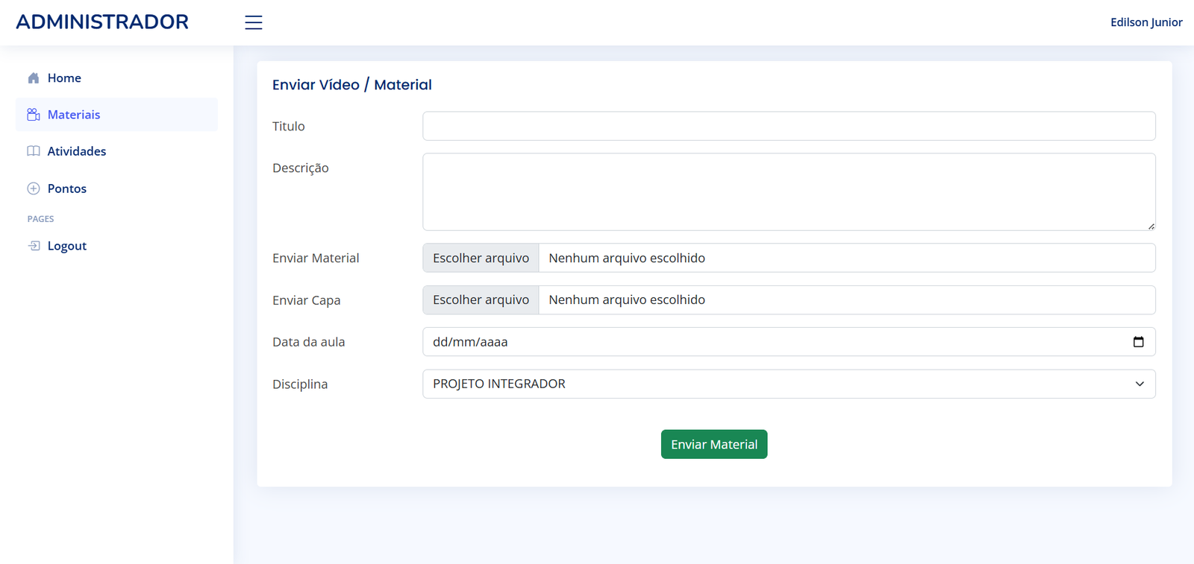Click the Disciplina field label

tap(300, 384)
